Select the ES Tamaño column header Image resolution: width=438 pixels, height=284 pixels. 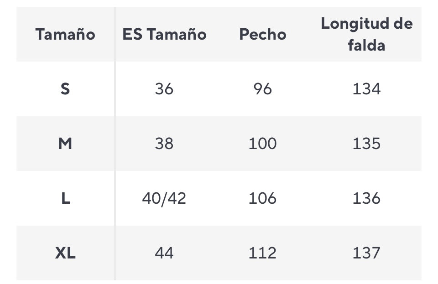(164, 35)
